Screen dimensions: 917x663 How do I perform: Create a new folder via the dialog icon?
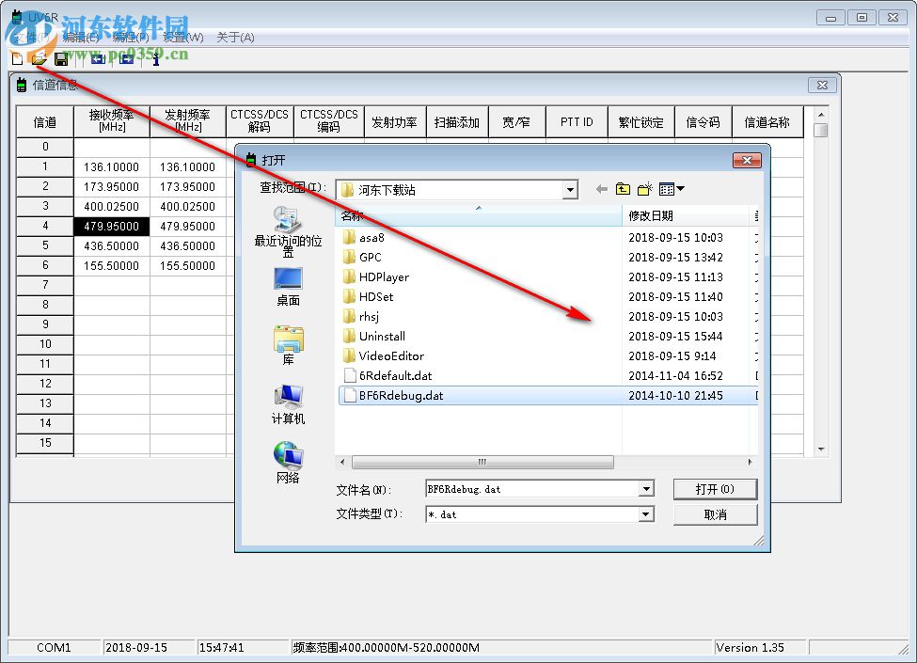(x=644, y=189)
